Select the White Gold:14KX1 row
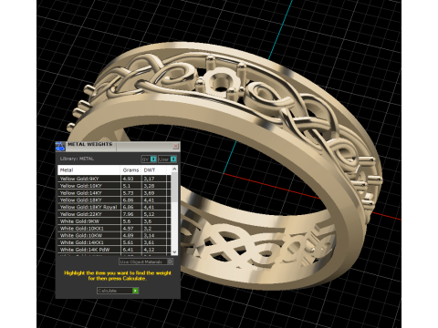This screenshot has width=438, height=328. 114,242
